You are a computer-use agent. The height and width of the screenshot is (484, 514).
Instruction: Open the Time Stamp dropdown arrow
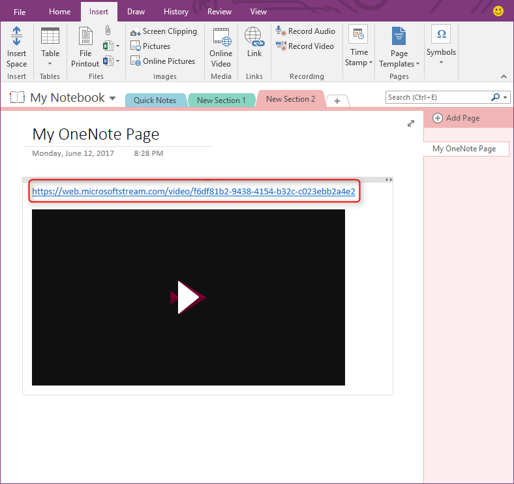click(370, 63)
